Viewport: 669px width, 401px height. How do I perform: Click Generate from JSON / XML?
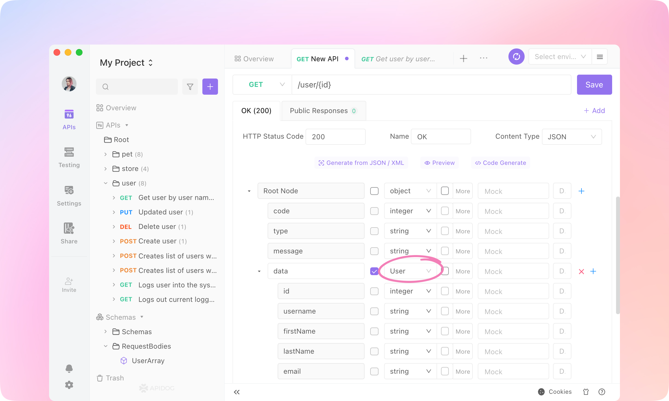(361, 163)
